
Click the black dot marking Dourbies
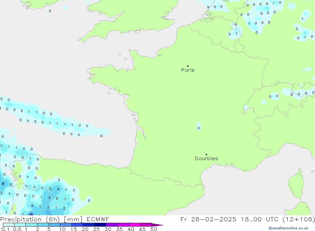206,154
